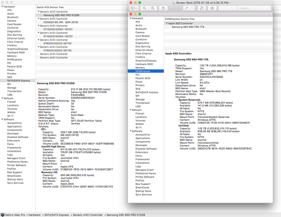
Task: Open the highlight pen options arrow
Action: [193, 8]
